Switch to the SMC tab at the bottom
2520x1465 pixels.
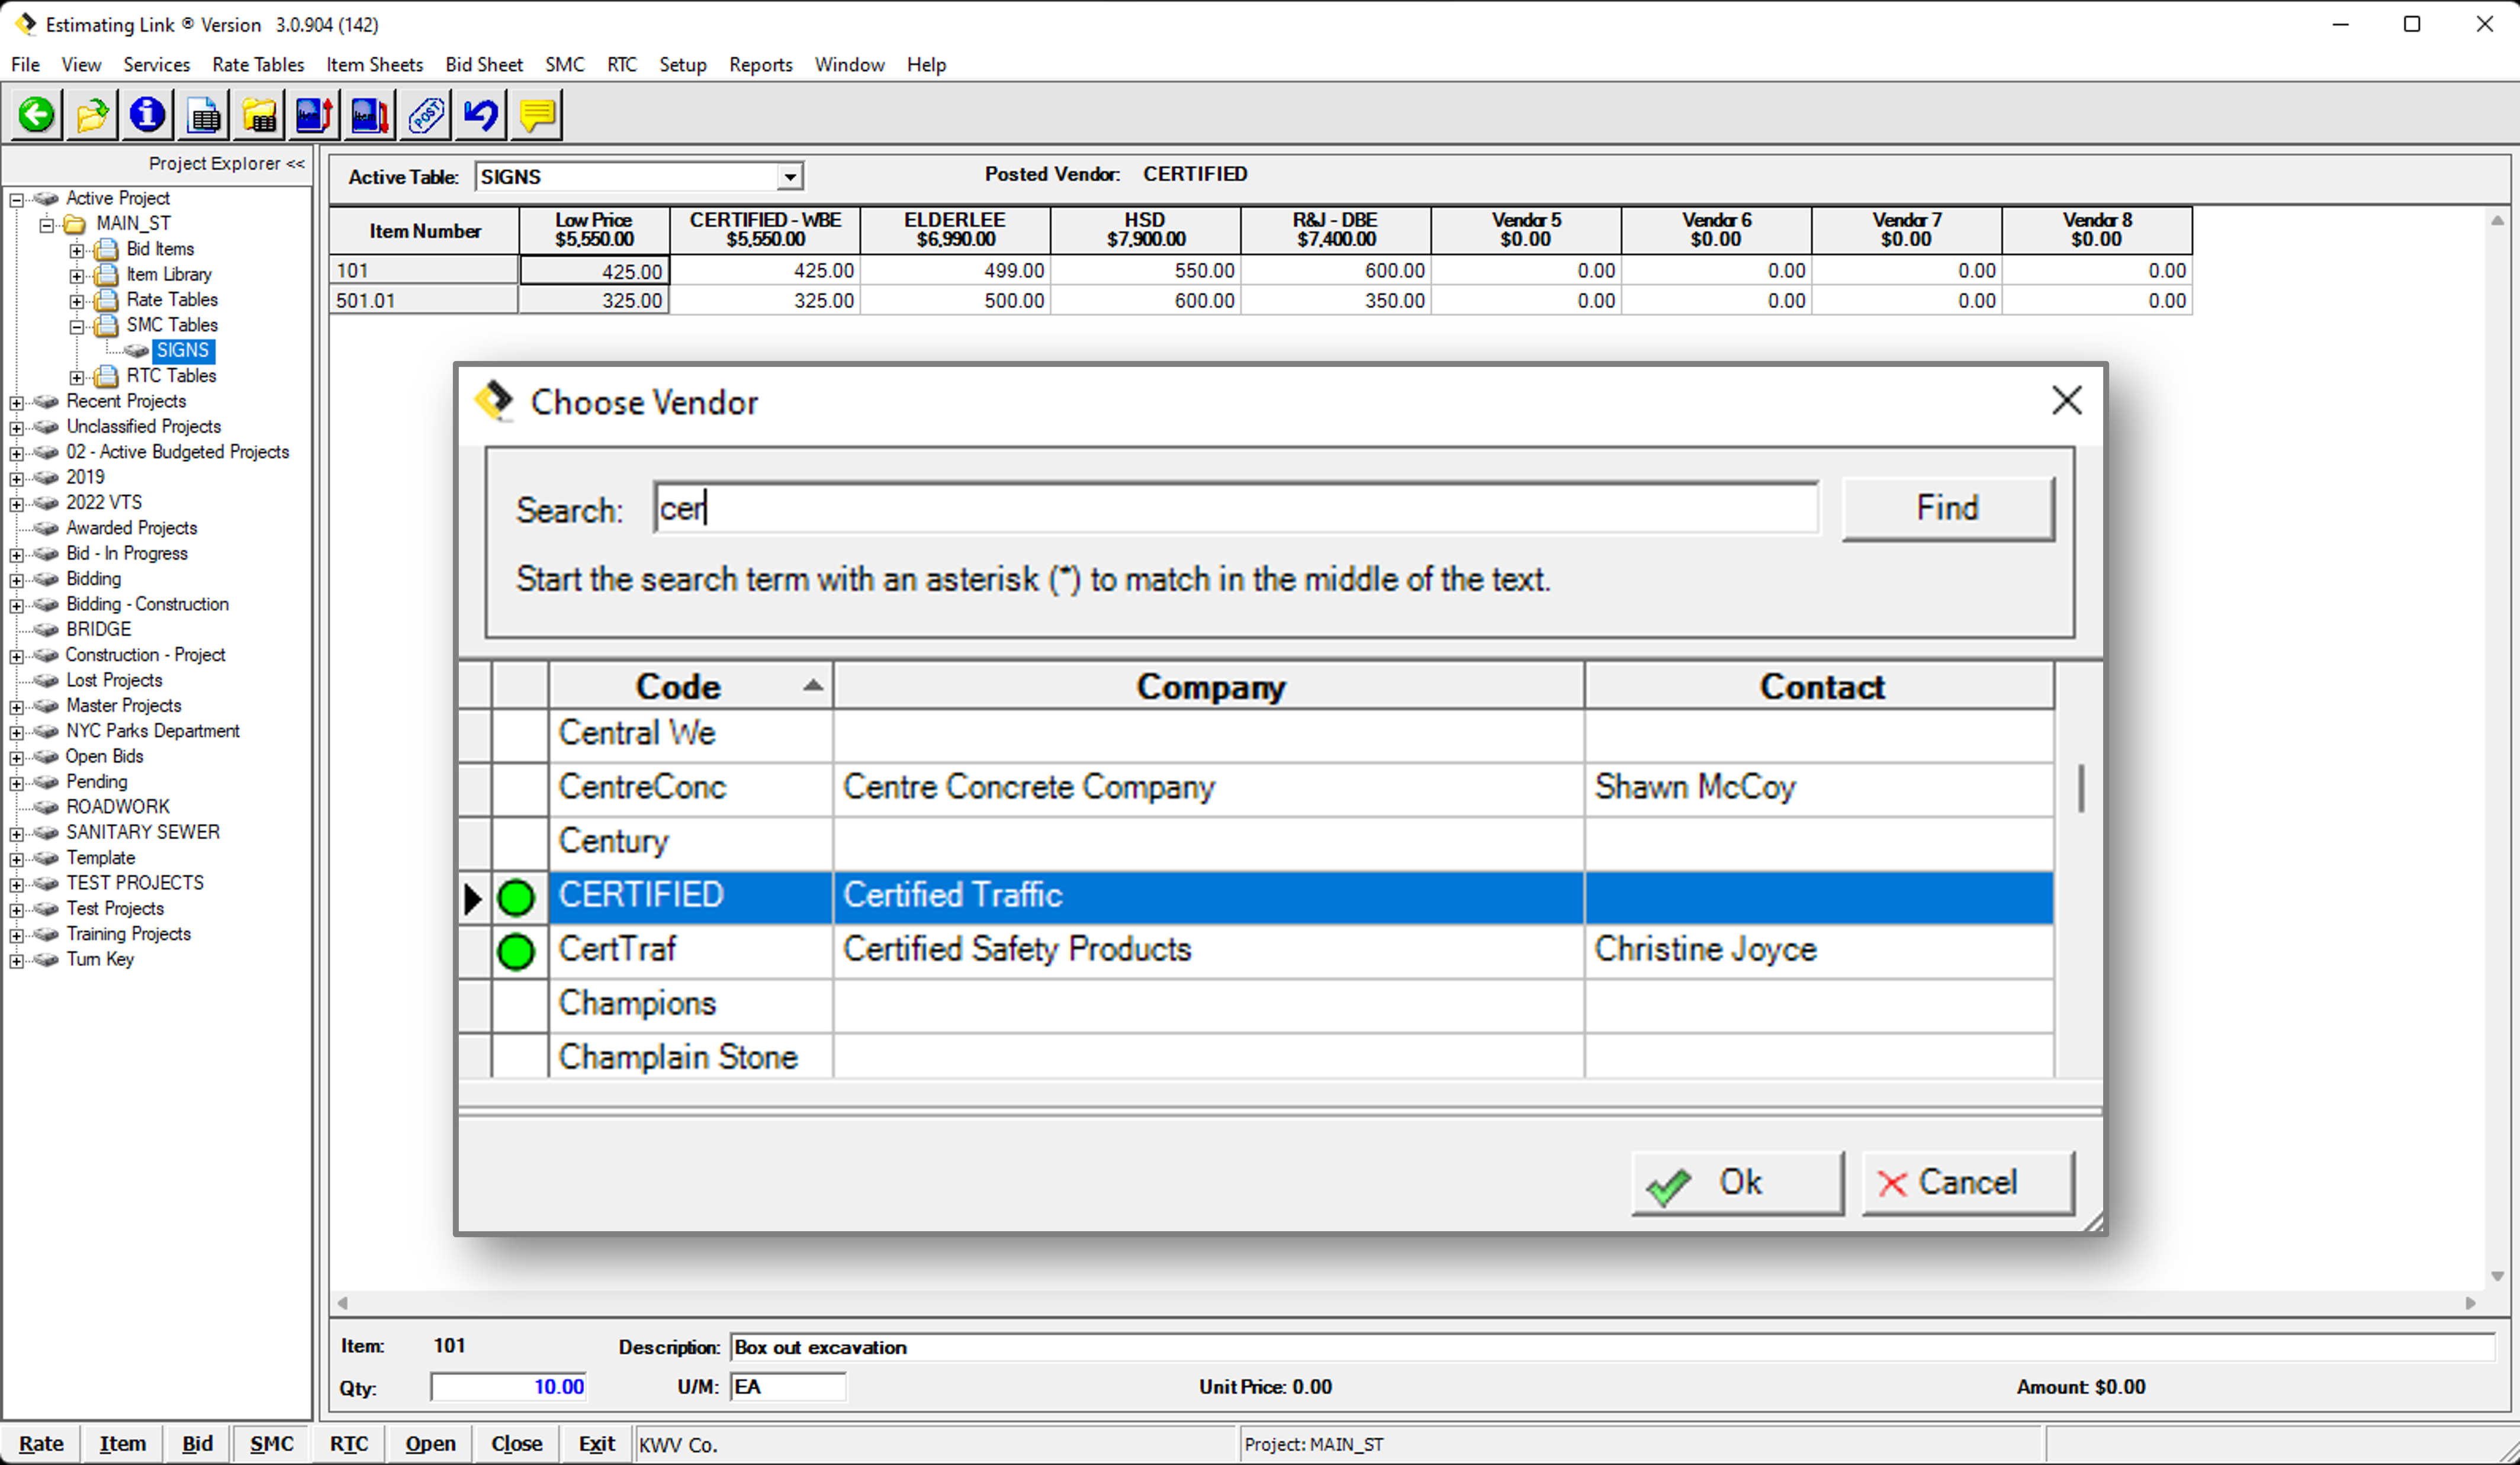point(271,1444)
